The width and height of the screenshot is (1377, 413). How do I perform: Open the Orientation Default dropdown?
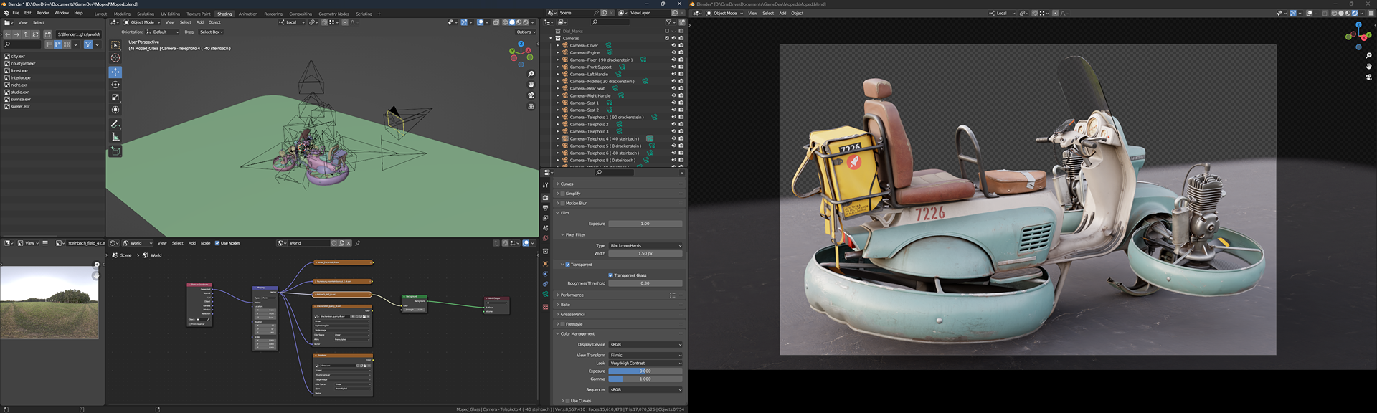[163, 32]
